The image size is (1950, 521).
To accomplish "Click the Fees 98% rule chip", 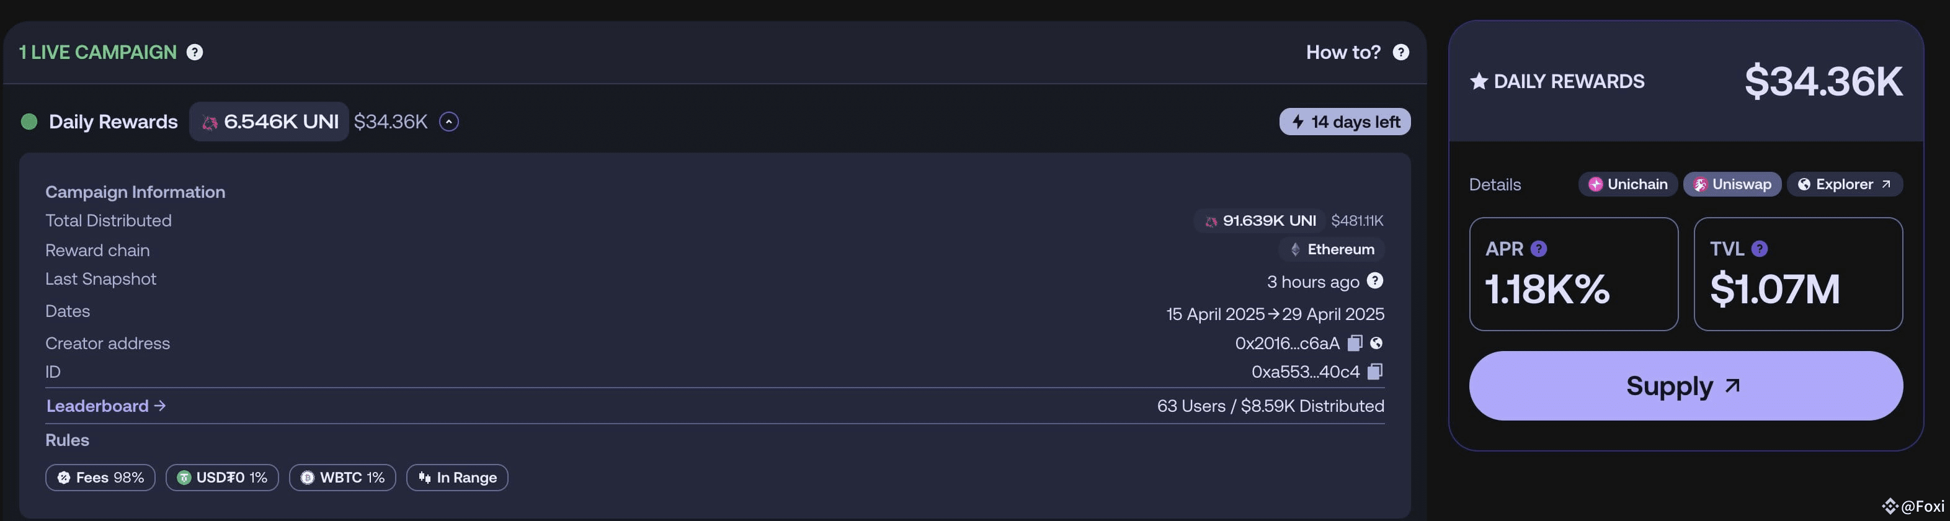I will pos(100,478).
